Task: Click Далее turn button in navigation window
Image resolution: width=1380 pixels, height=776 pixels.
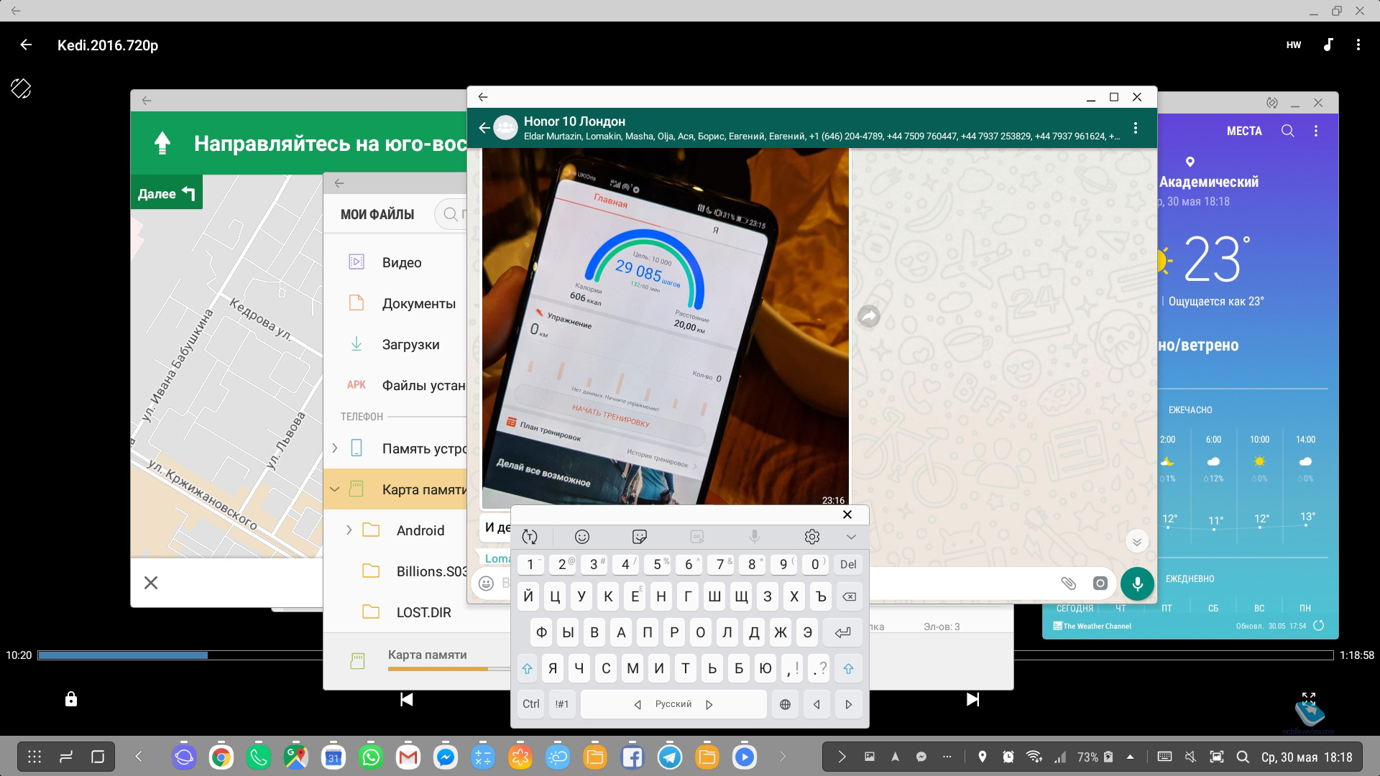Action: [x=166, y=193]
